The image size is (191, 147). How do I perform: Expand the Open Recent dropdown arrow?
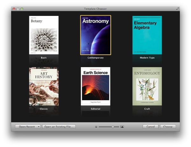click(x=39, y=127)
